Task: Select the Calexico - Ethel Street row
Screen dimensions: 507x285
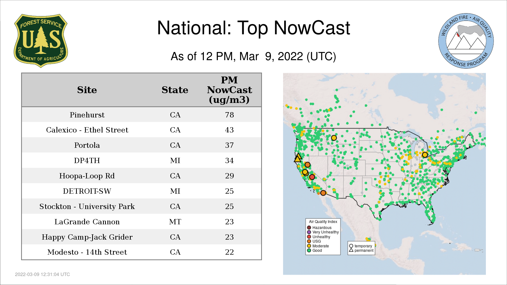Action: point(87,130)
